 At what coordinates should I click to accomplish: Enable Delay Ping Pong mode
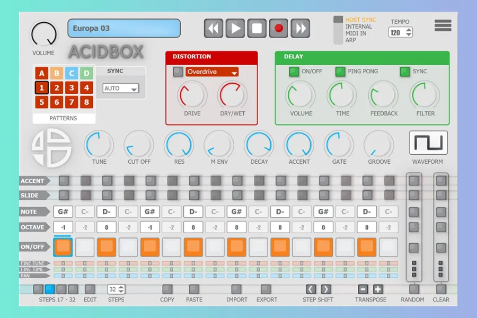[x=340, y=72]
